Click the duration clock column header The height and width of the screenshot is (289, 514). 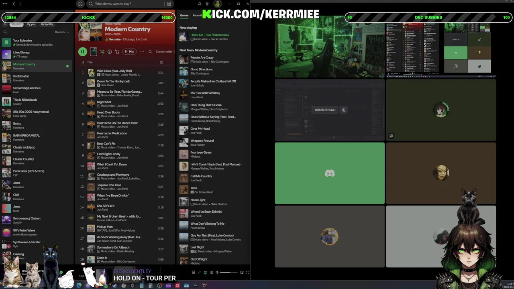[x=161, y=62]
